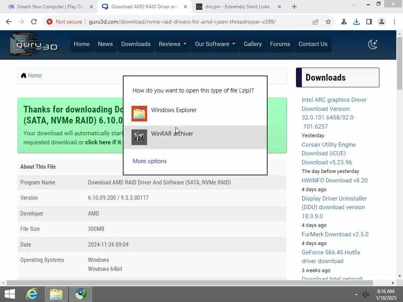Screen dimensions: 403x302
Task: Go back using browser back arrow
Action: [x=9, y=22]
